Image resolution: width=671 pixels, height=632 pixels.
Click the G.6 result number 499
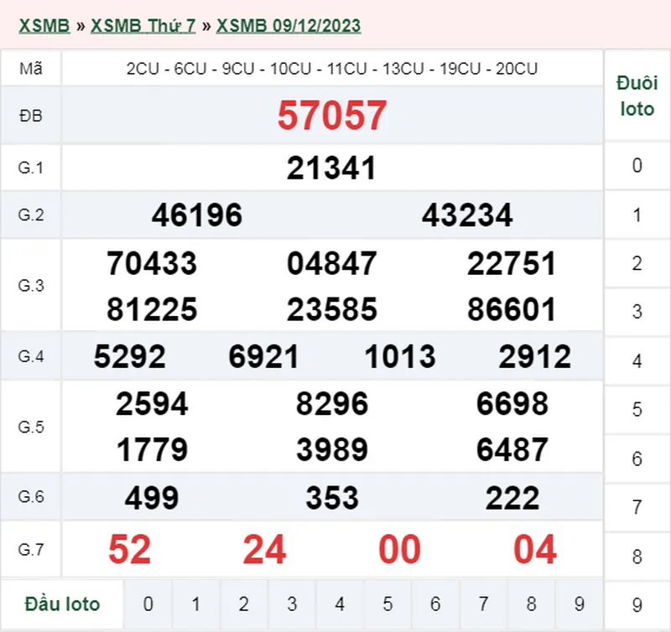pos(152,499)
